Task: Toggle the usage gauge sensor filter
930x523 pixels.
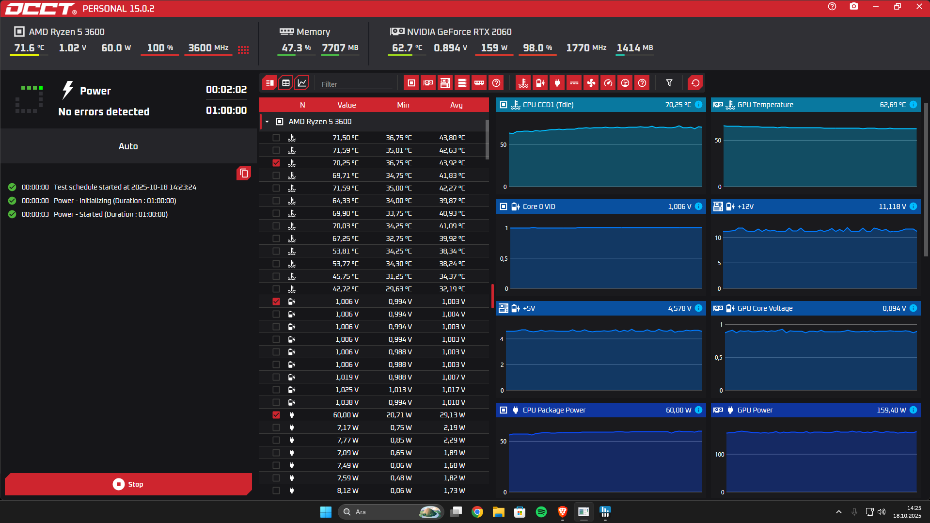Action: [625, 83]
